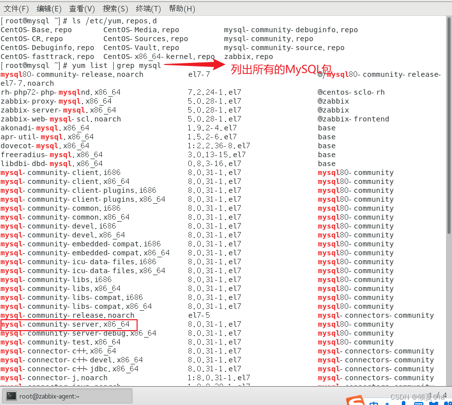Image resolution: width=452 pixels, height=405 pixels.
Task: Click the terminal icon in the taskbar
Action: click(x=11, y=396)
